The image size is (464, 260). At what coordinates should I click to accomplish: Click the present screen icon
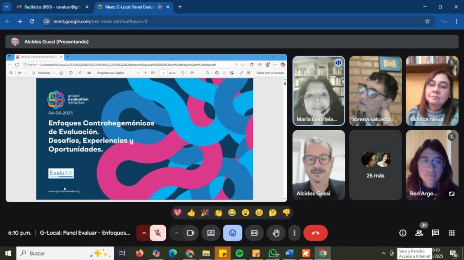211,233
